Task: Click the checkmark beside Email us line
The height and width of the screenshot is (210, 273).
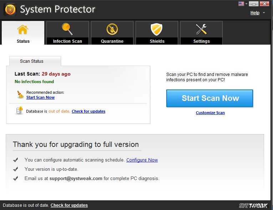Action: 16,178
